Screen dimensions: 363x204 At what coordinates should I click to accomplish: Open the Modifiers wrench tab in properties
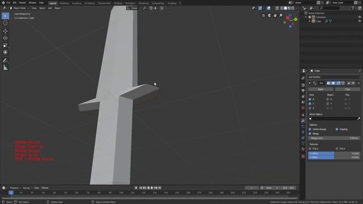(303, 121)
